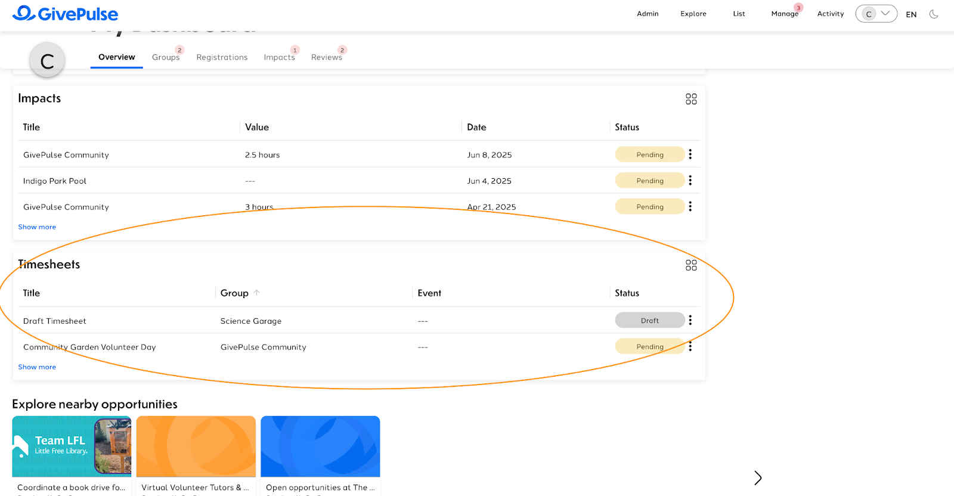954x496 pixels.
Task: Click 'Jun 4, 2025' date cell
Action: (490, 181)
